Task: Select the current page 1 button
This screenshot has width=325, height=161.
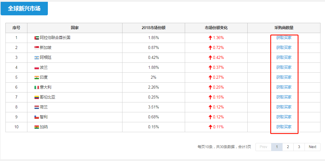Action: (277, 147)
